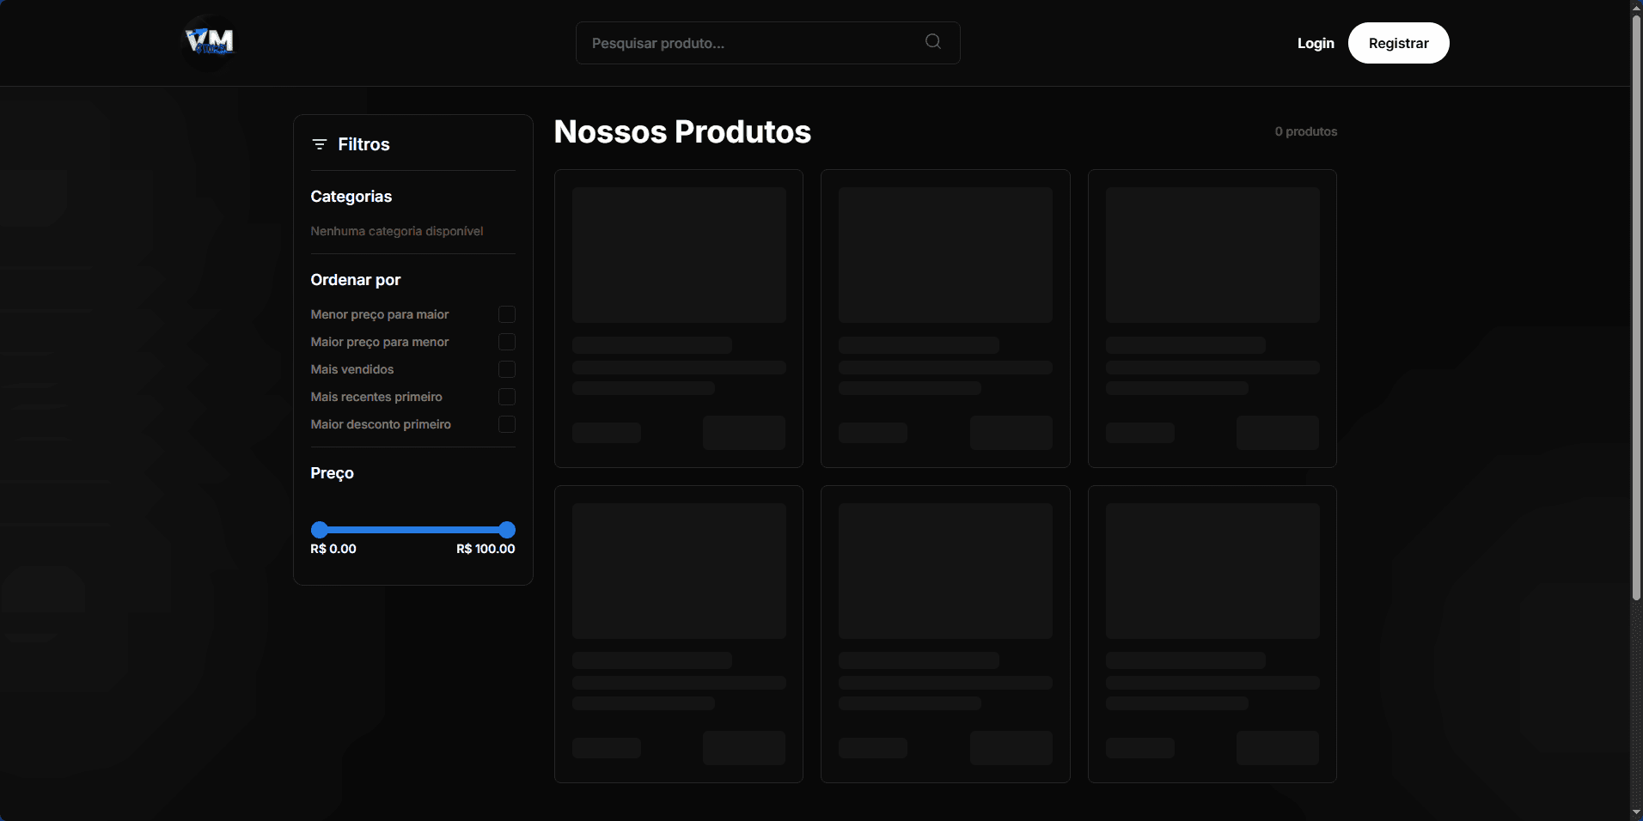Screen dimensions: 1643x821
Task: Click the Ordenar por heading
Action: coord(356,280)
